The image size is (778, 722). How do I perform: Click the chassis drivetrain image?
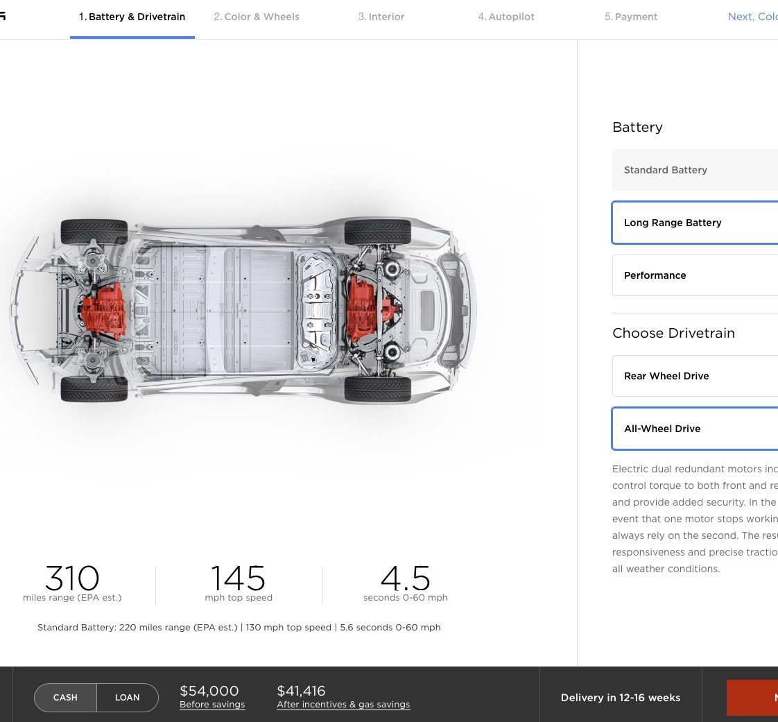click(243, 310)
